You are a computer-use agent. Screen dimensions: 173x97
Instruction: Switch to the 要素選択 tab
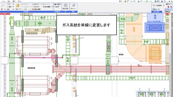[x=157, y=12]
